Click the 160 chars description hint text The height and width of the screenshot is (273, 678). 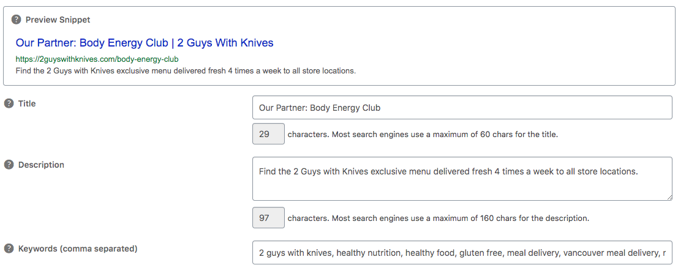pos(438,219)
